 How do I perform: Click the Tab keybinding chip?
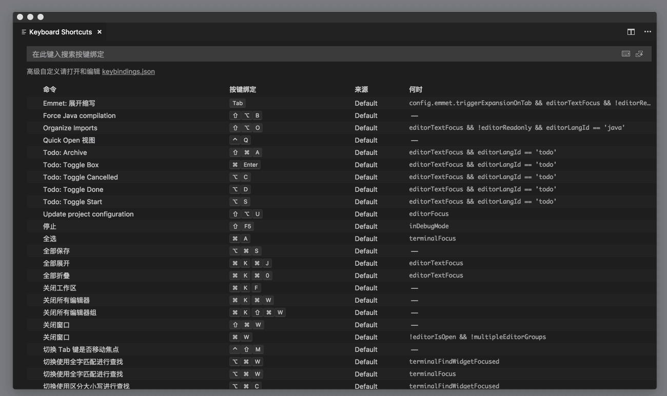[x=236, y=103]
